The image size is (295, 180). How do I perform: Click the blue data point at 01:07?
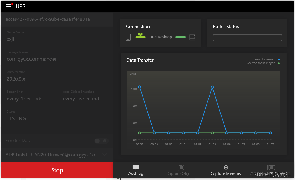tap(270, 133)
